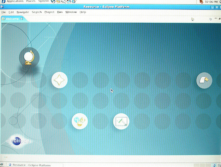The width and height of the screenshot is (221, 167).
Task: Maximize the Eclipse Platform window
Action: (x=217, y=7)
